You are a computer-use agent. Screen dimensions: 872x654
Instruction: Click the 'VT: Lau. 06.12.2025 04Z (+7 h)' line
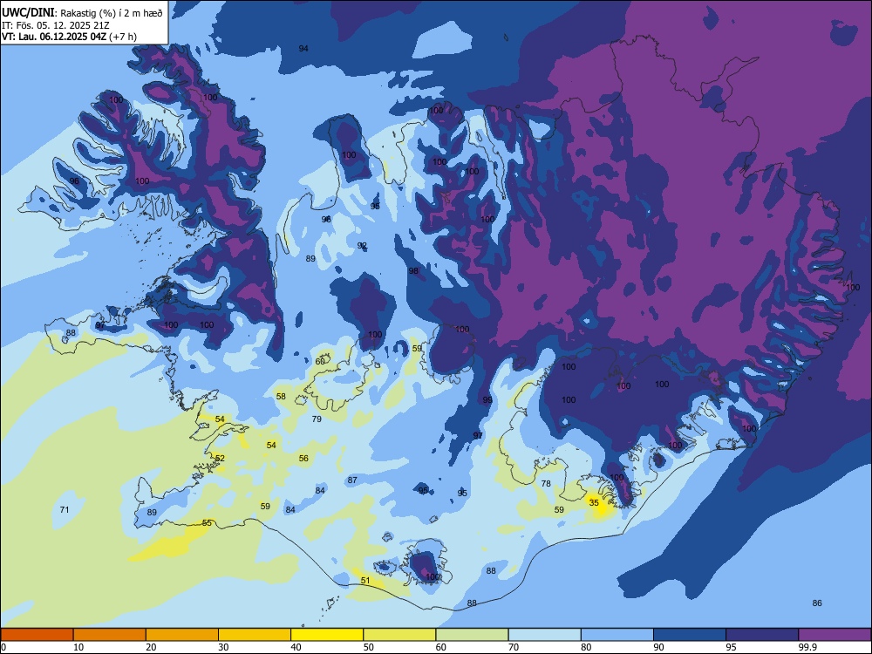click(x=69, y=37)
